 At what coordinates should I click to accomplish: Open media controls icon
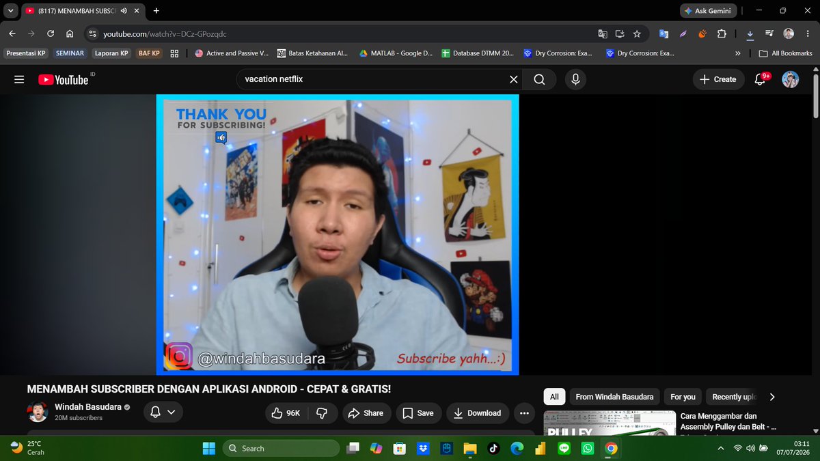[x=769, y=33]
